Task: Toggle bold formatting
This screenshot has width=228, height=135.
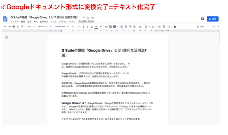Action: [83, 27]
